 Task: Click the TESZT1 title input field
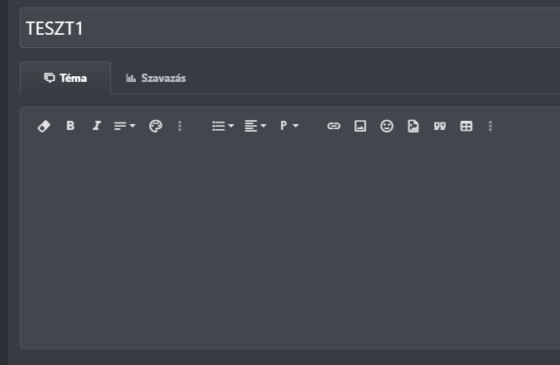(x=290, y=28)
